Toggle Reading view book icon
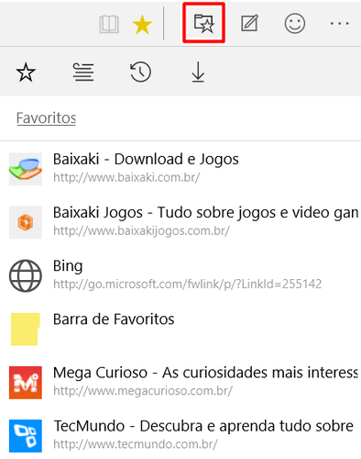 (109, 25)
